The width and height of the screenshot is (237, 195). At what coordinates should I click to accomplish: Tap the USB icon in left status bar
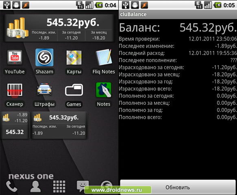(7, 5)
